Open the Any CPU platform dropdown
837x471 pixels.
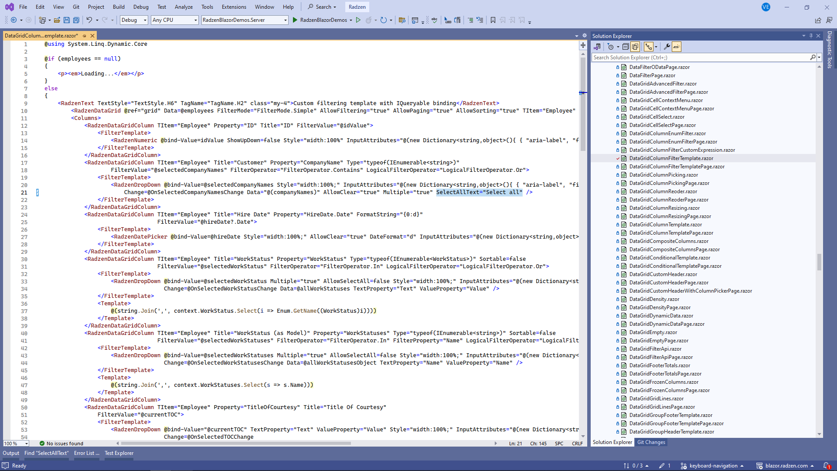tap(174, 20)
